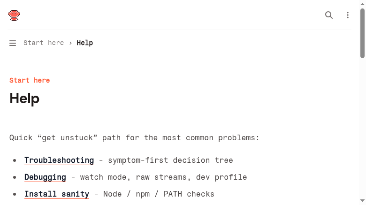Click the orange 'Start here' section label
Viewport: 366px width, 205px height.
(30, 80)
